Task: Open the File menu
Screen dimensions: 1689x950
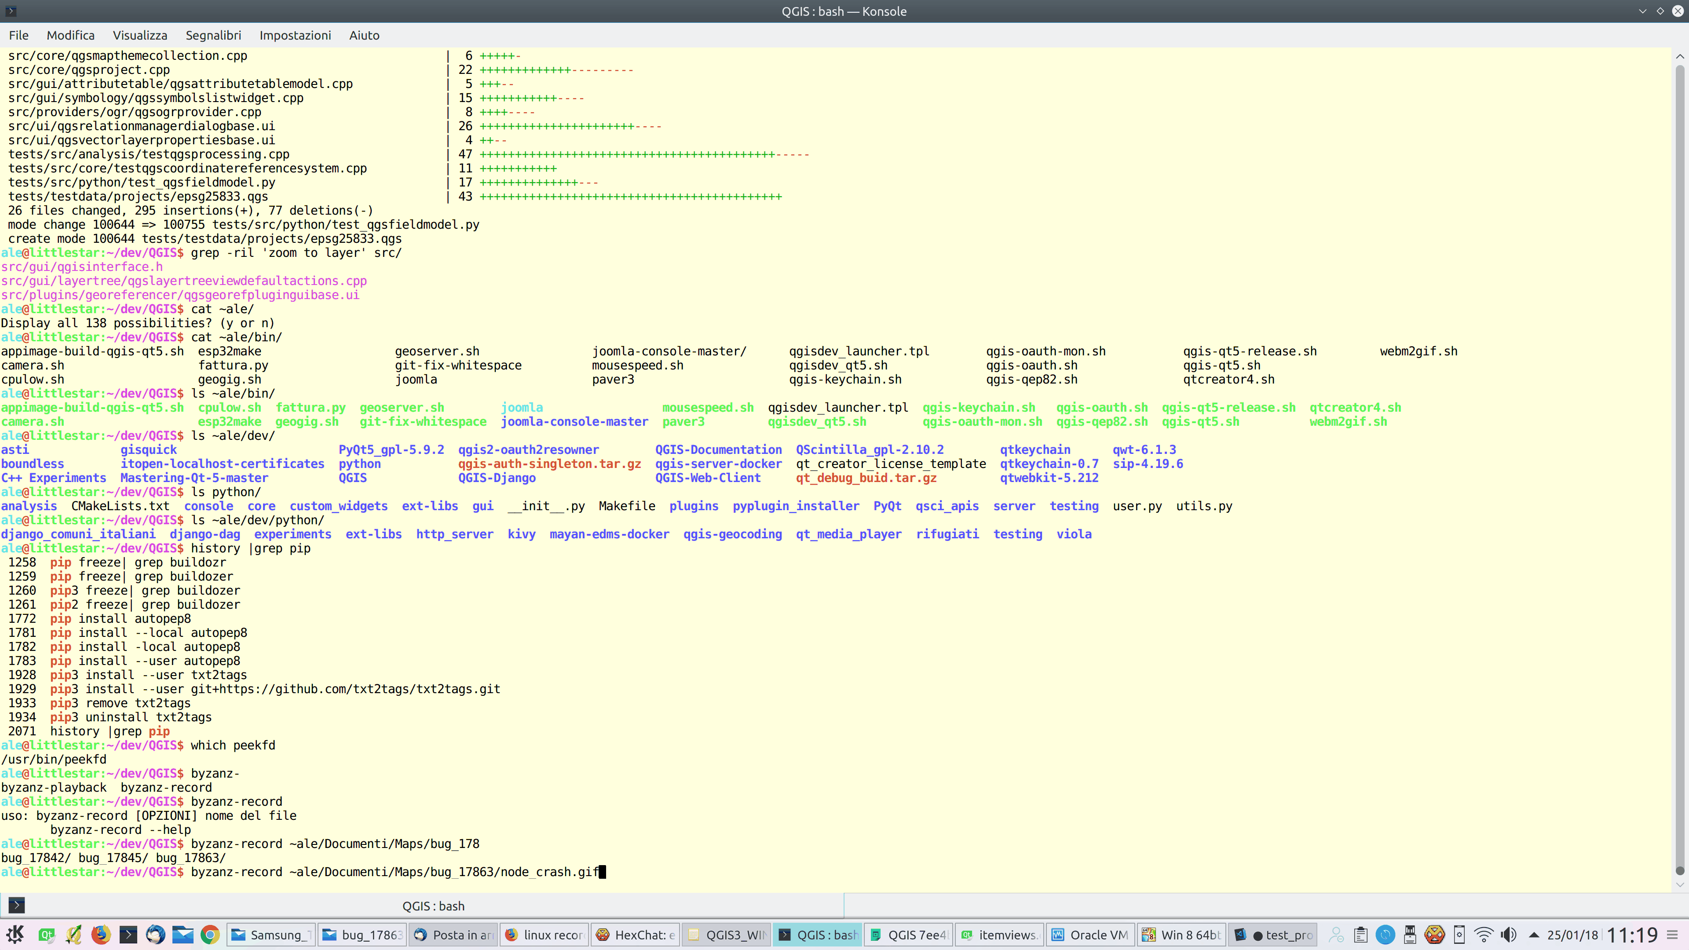Action: pyautogui.click(x=18, y=35)
